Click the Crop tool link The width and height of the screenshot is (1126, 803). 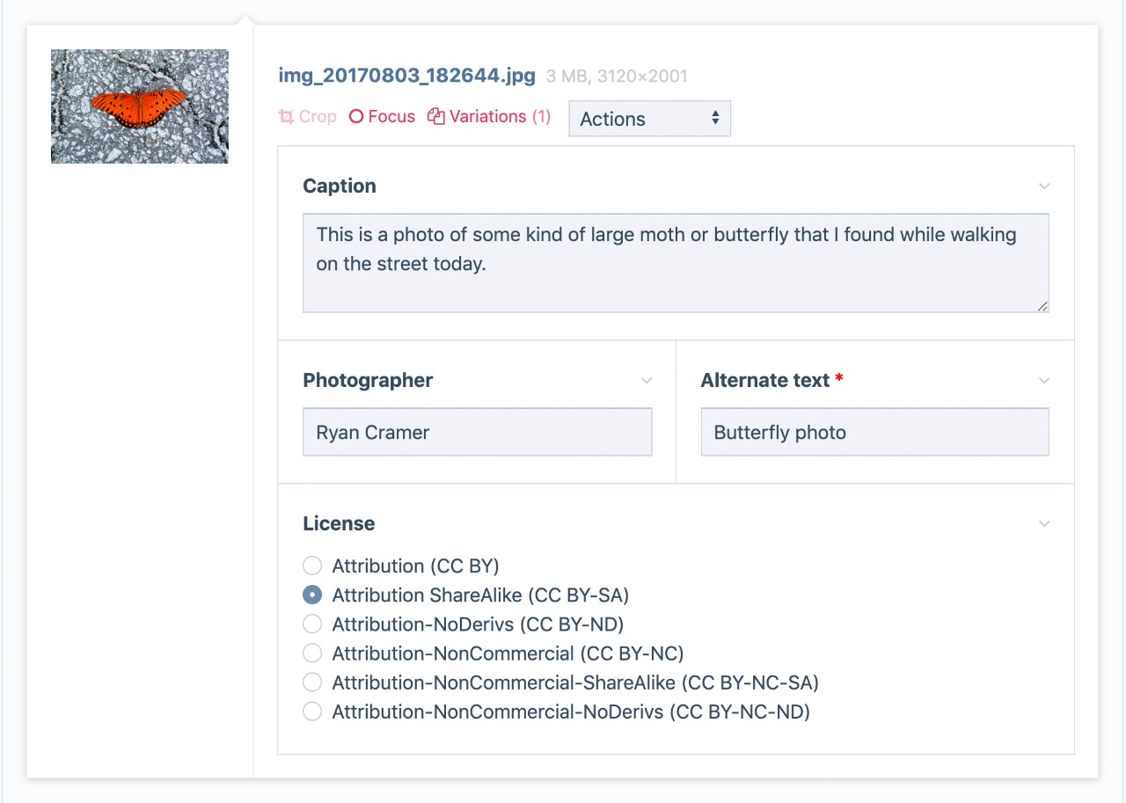308,116
